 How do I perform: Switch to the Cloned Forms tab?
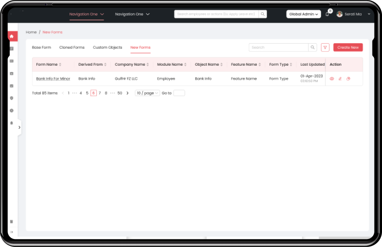pyautogui.click(x=71, y=47)
